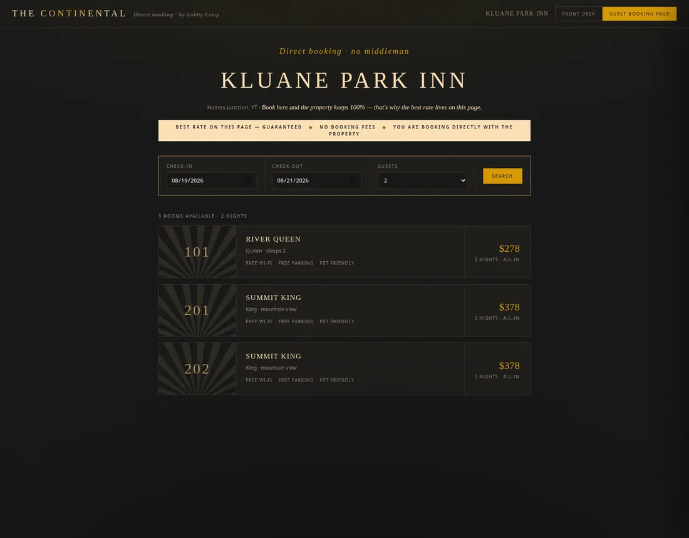
Task: Select the River Queen room 101 card
Action: pos(344,252)
